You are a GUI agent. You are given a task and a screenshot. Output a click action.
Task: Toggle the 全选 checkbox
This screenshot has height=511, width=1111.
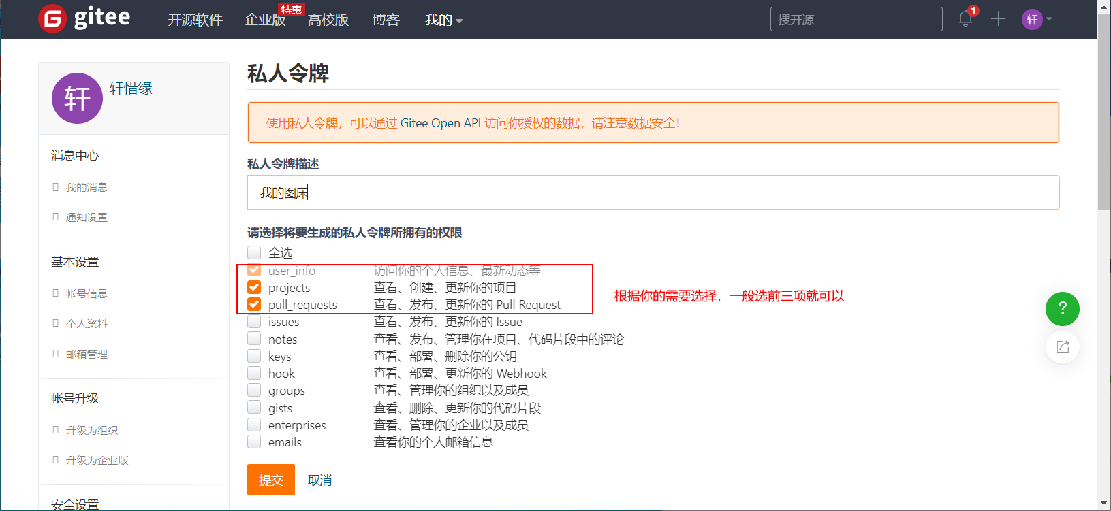(254, 252)
